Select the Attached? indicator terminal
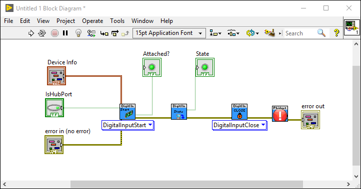The width and height of the screenshot is (361, 189). tap(152, 67)
